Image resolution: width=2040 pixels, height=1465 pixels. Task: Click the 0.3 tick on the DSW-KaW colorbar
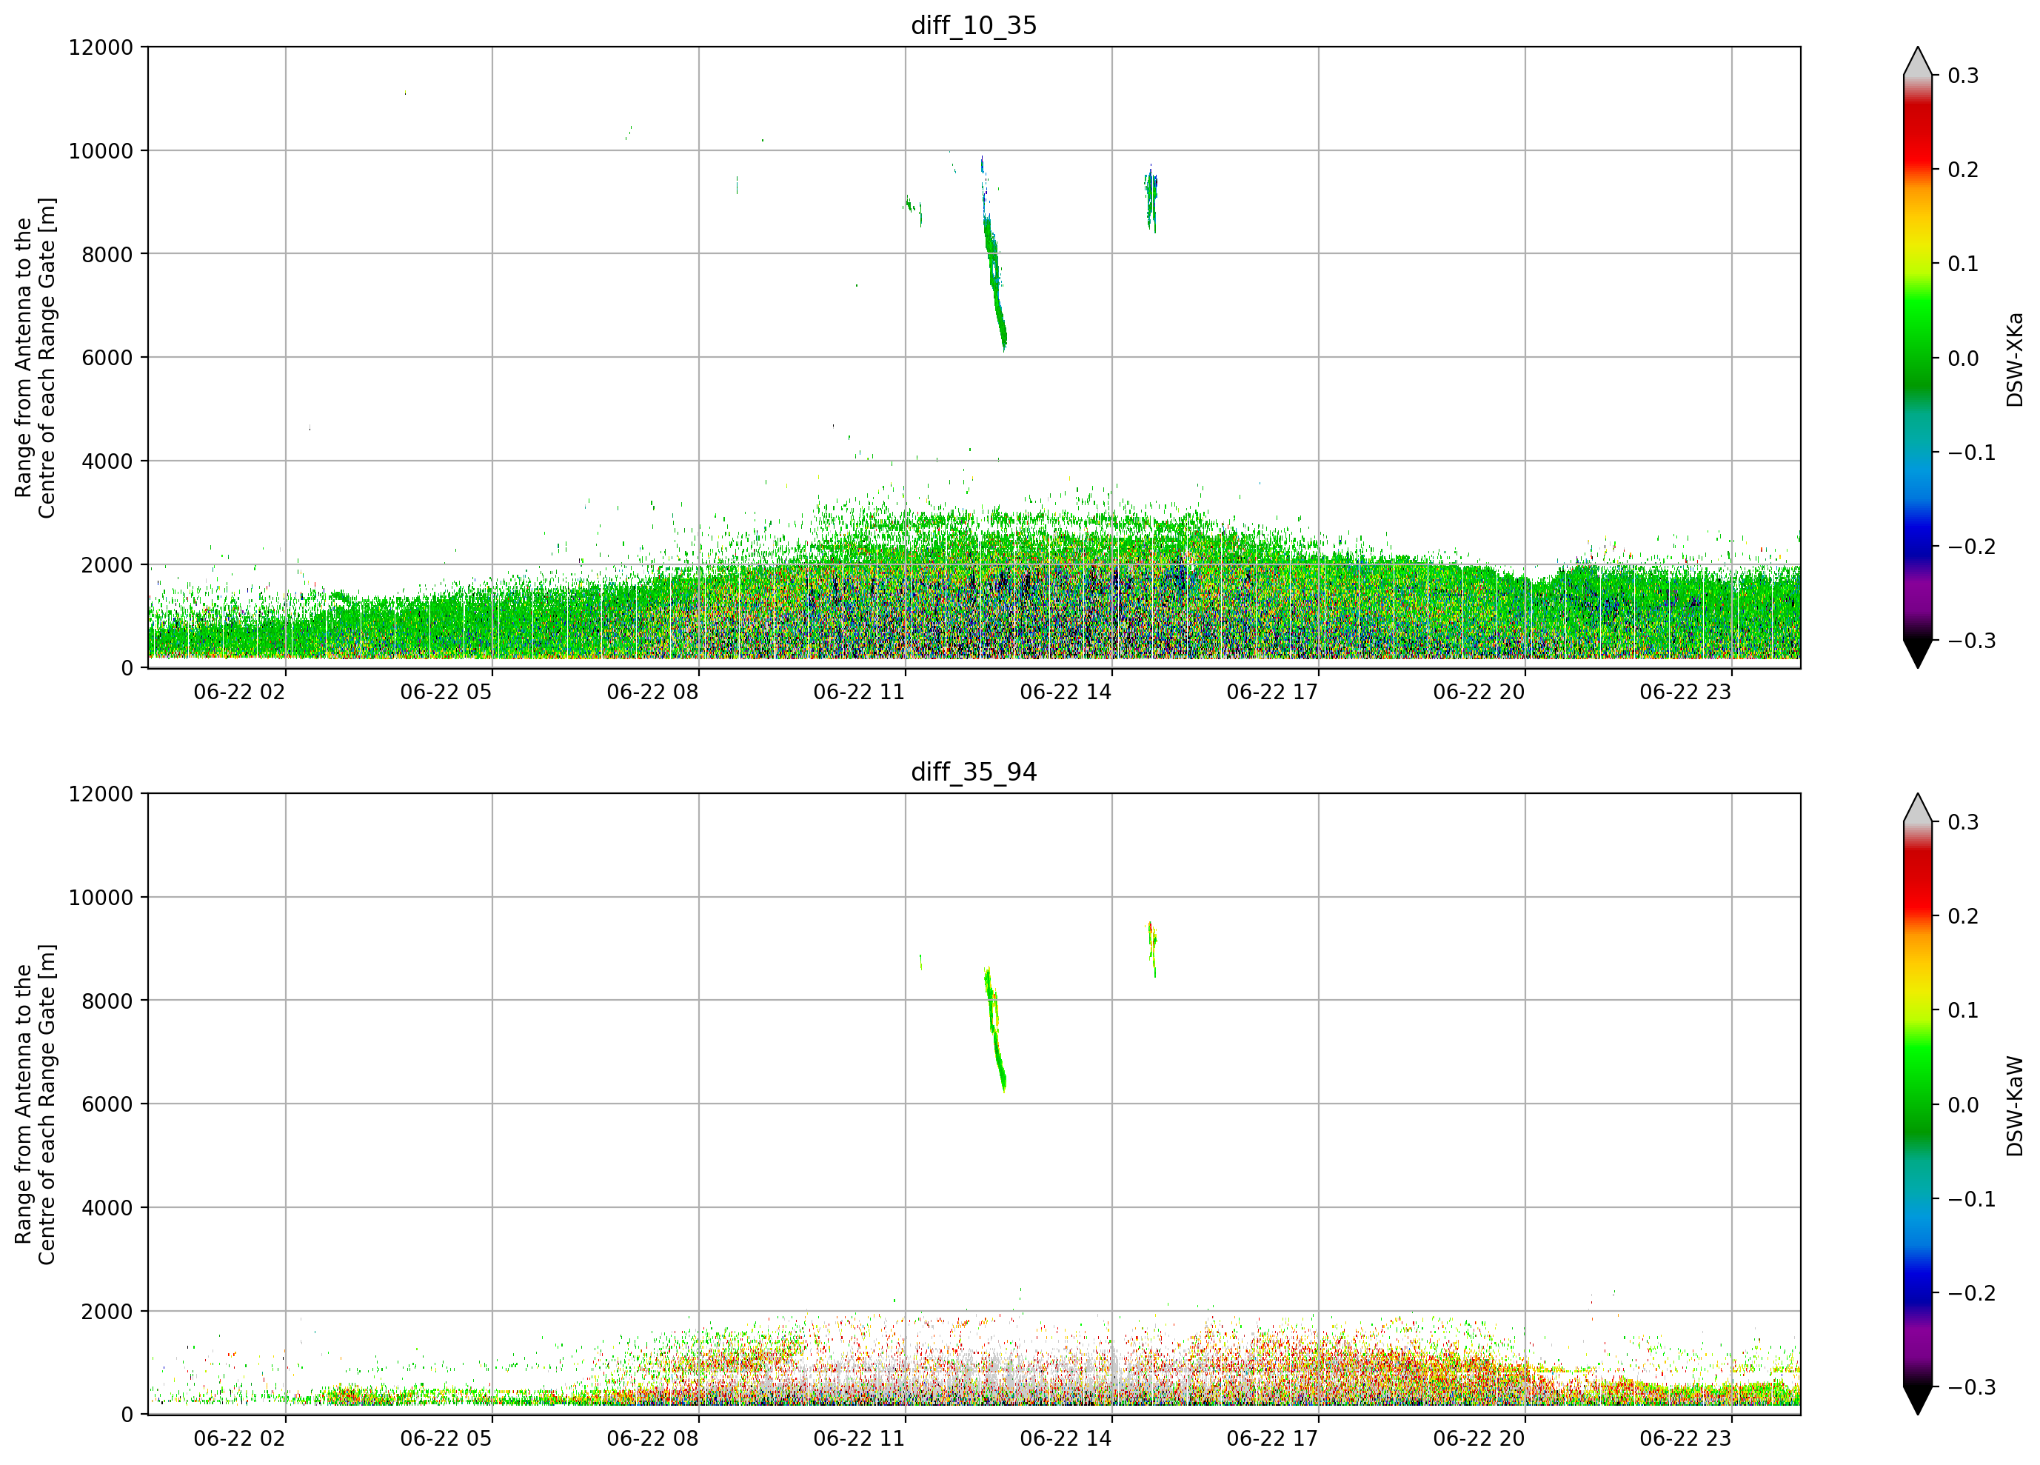pyautogui.click(x=1964, y=822)
